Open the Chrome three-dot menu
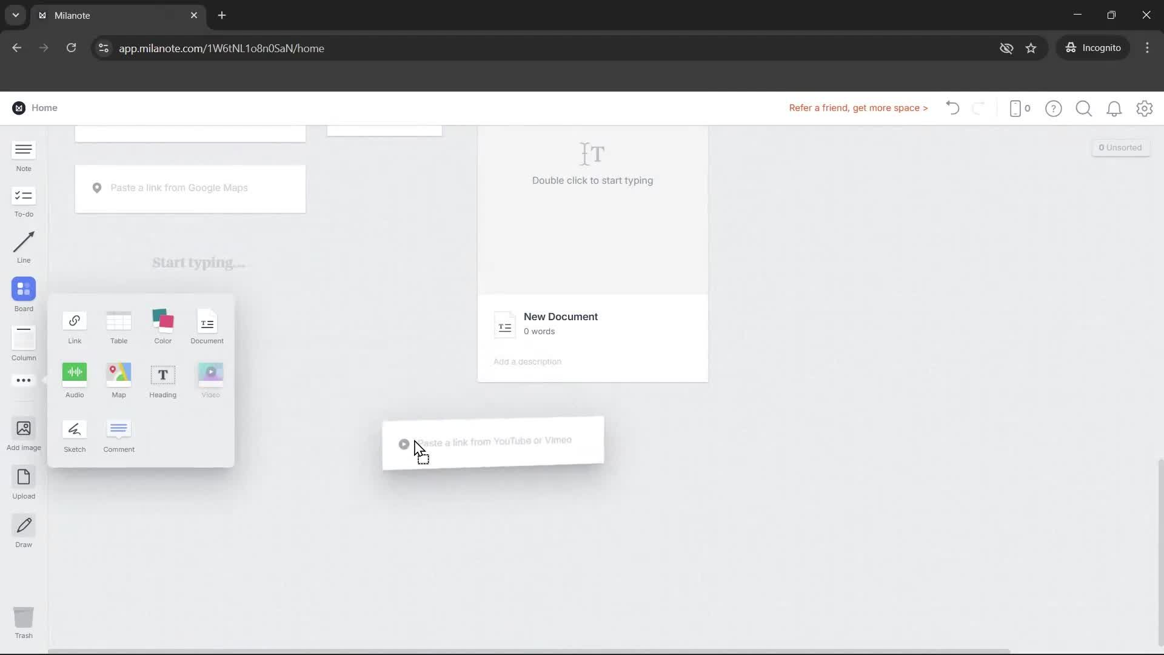The width and height of the screenshot is (1164, 655). (x=1147, y=48)
